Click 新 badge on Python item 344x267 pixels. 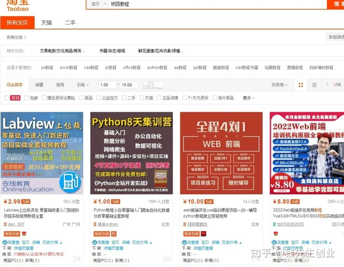click(x=114, y=234)
